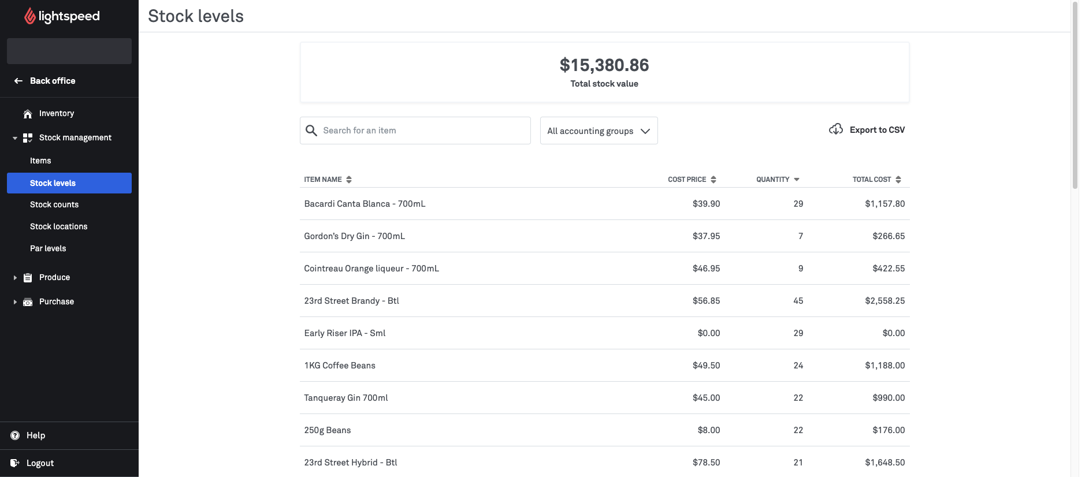Go to Inventory section
Screen dimensions: 1089x477
(x=57, y=113)
